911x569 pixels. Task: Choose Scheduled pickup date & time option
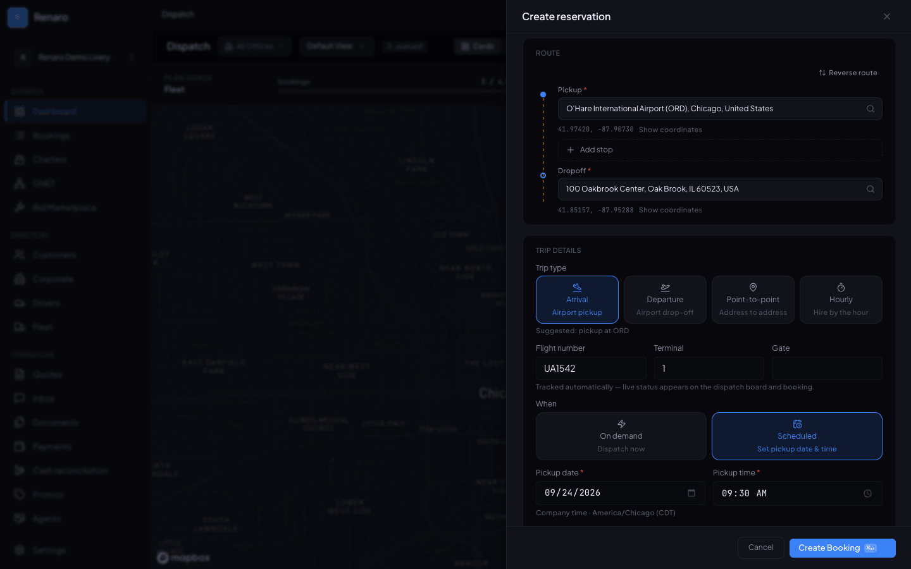797,436
